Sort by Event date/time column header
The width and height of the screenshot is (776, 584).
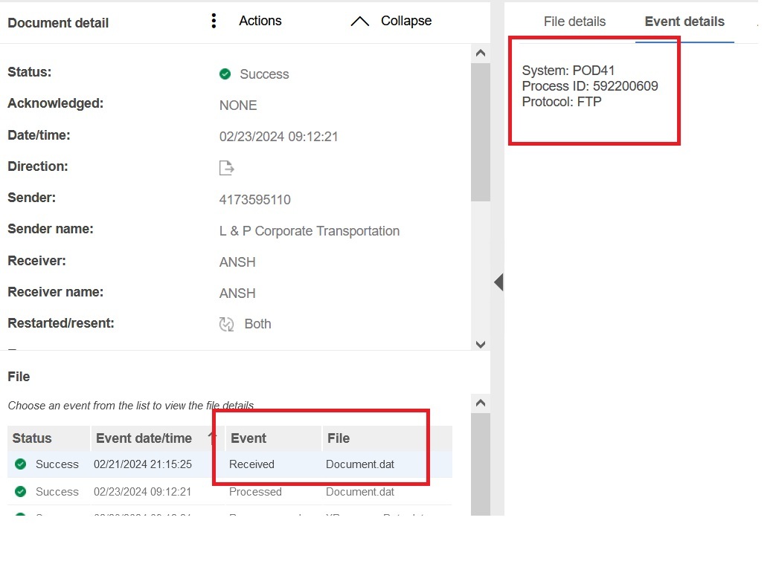pos(144,438)
